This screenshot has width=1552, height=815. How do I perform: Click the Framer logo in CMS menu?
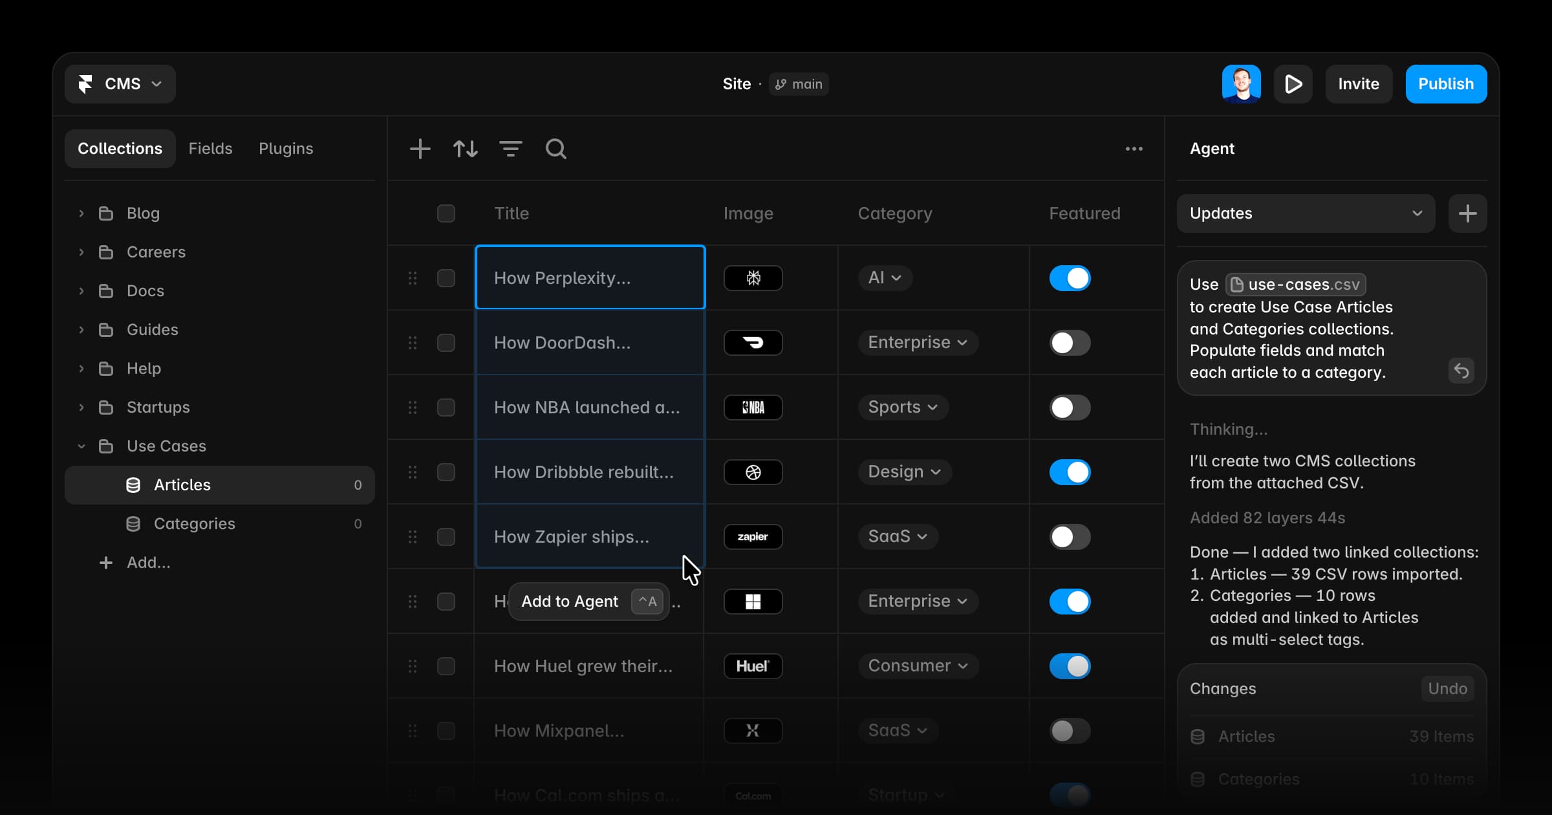pyautogui.click(x=85, y=84)
